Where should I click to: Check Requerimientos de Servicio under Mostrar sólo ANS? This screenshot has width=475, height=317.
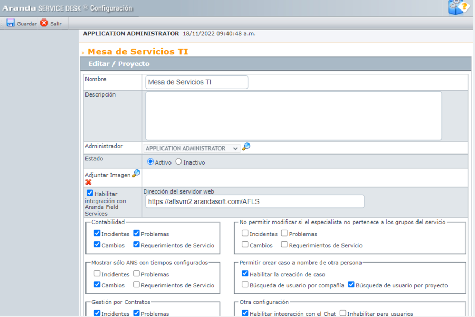coord(136,284)
